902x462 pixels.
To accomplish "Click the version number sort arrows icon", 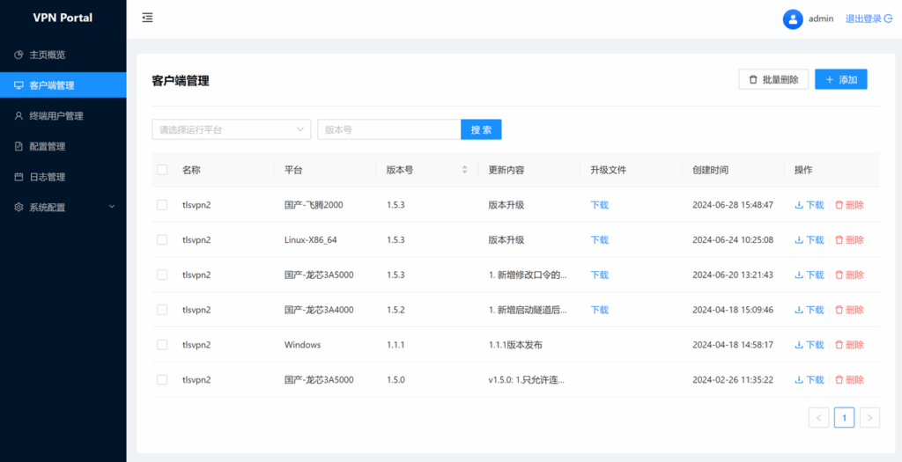I will [x=464, y=170].
